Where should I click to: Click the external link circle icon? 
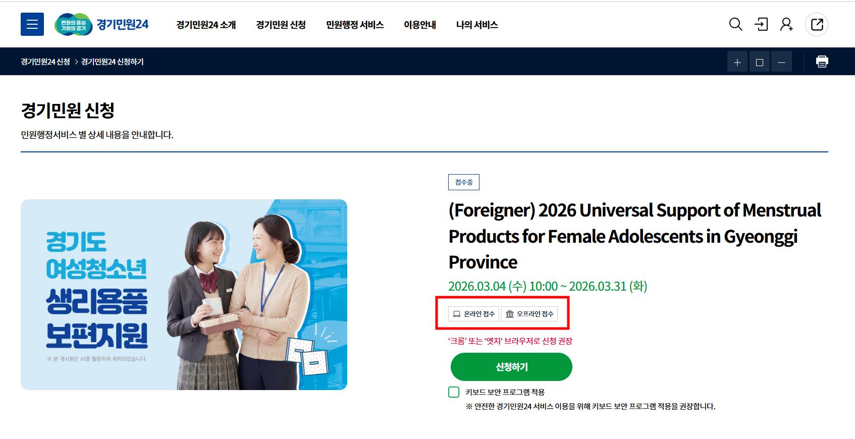coord(817,24)
